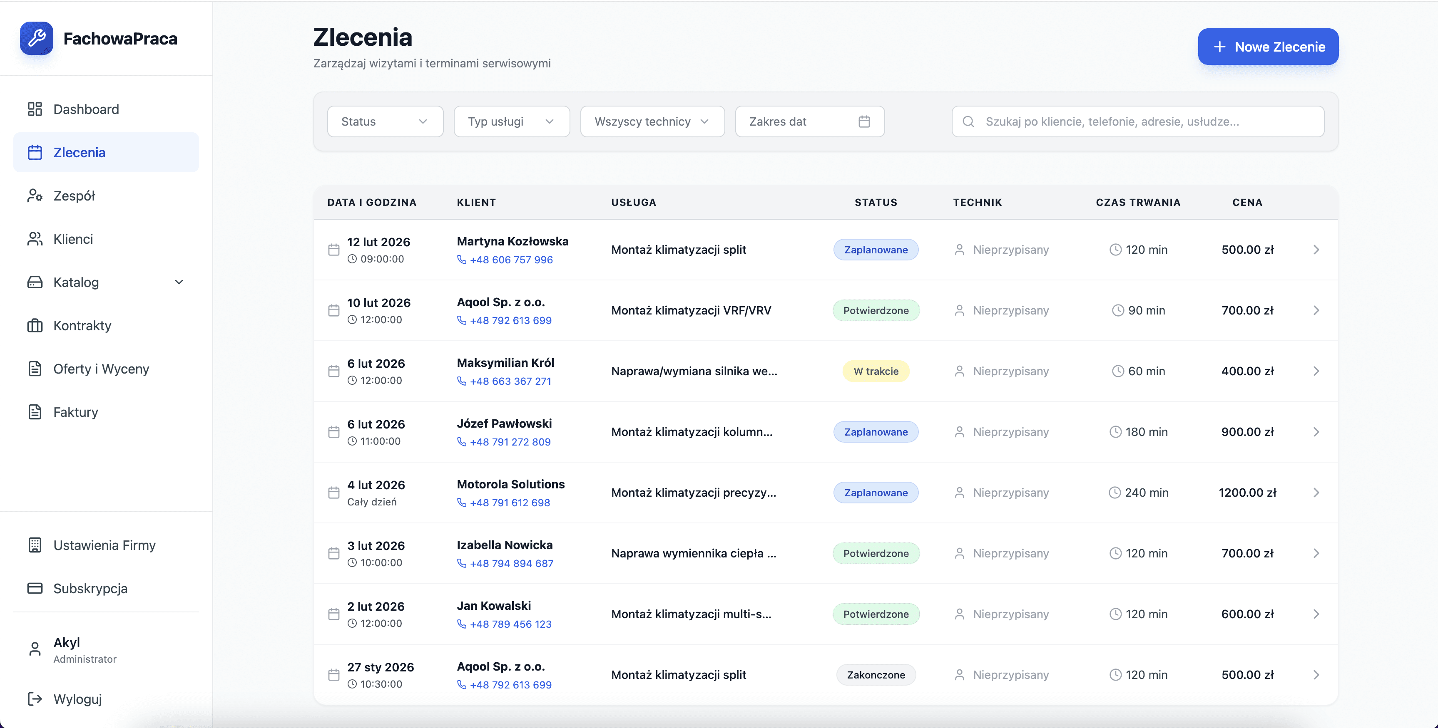Click the FachowaPraca wrench logo icon
The height and width of the screenshot is (728, 1438).
36,39
